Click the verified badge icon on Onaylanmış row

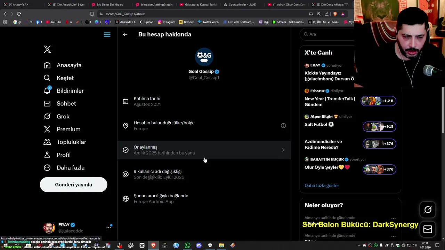point(126,150)
